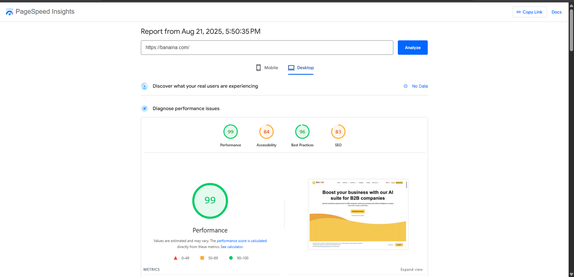
Task: Click the METRICS section label
Action: 151,269
